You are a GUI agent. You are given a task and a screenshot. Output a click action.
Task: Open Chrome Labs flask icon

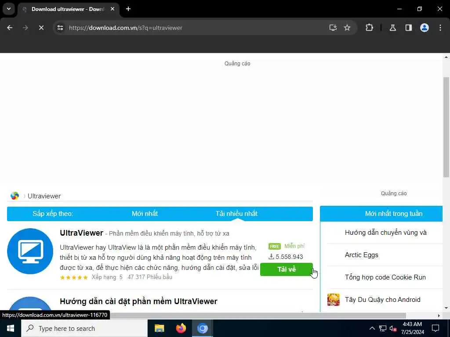pyautogui.click(x=393, y=28)
